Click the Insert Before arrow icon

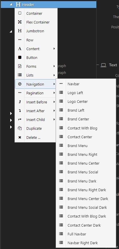[x=20, y=102]
